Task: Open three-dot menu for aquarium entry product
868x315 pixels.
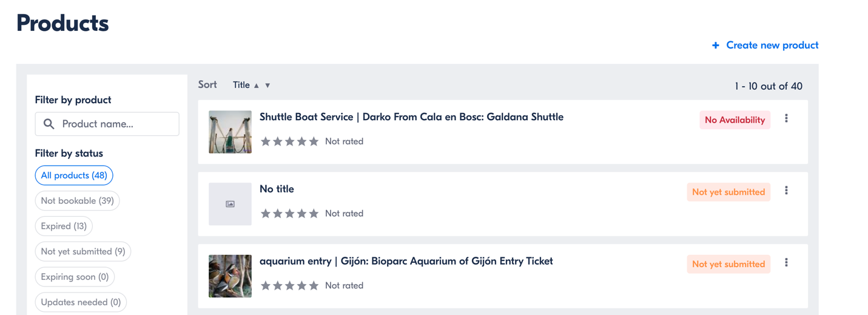Action: (786, 263)
